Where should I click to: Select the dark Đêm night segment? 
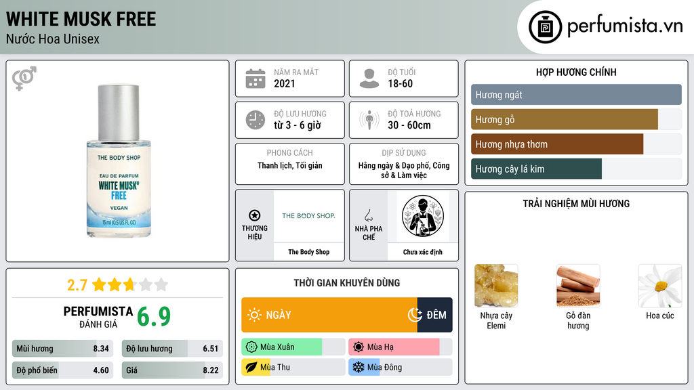pyautogui.click(x=434, y=315)
